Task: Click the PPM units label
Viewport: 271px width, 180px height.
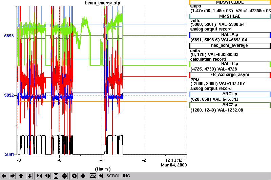Action: (x=195, y=80)
